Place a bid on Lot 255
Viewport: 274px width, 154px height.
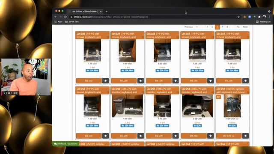pos(89,136)
